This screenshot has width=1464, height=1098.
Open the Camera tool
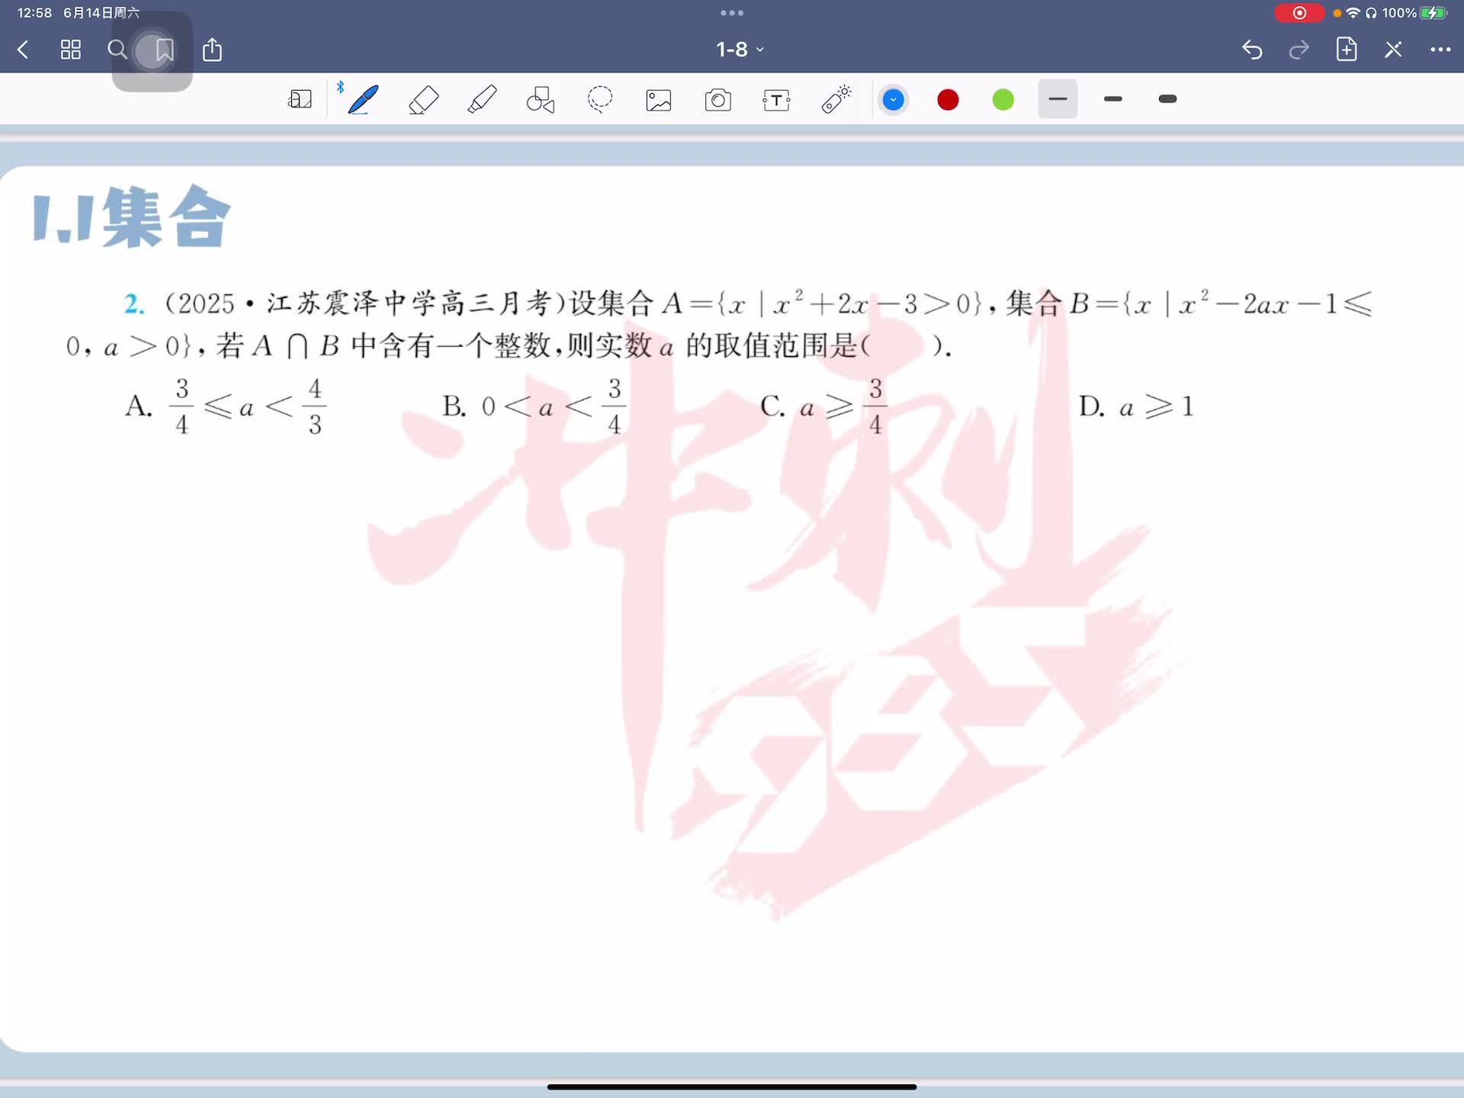point(718,100)
